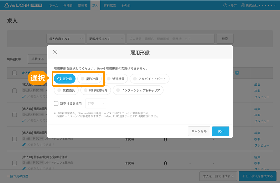Select 有料職業紹介 employment type

click(95, 90)
